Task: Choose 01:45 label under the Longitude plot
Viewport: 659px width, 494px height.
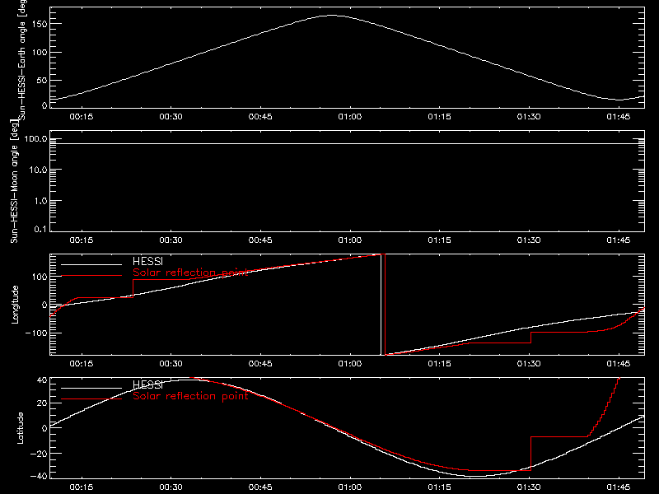Action: (619, 364)
